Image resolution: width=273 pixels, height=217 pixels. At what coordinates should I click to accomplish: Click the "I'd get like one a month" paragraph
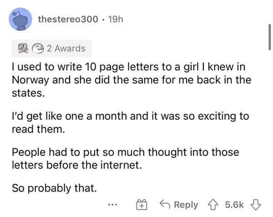coord(130,122)
